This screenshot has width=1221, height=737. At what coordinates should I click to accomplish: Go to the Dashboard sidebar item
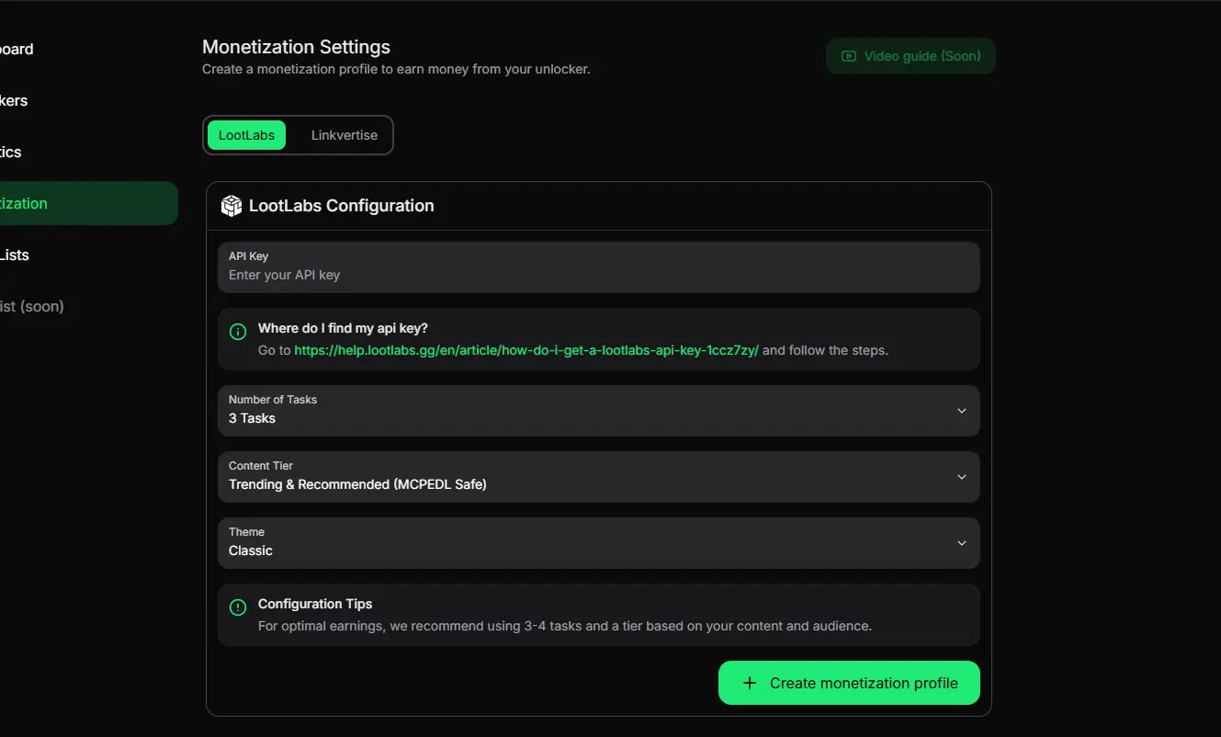tap(17, 49)
